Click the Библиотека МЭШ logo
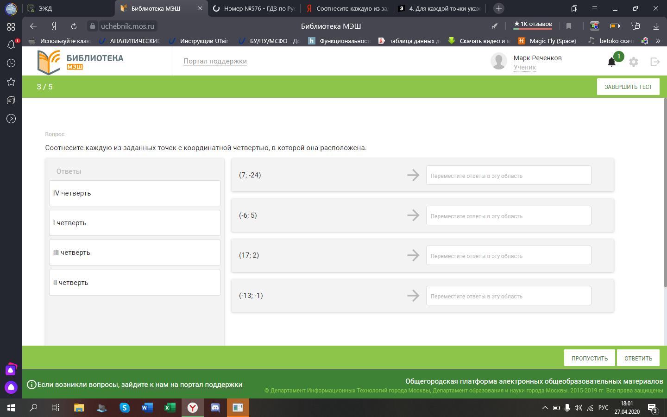 tap(81, 62)
